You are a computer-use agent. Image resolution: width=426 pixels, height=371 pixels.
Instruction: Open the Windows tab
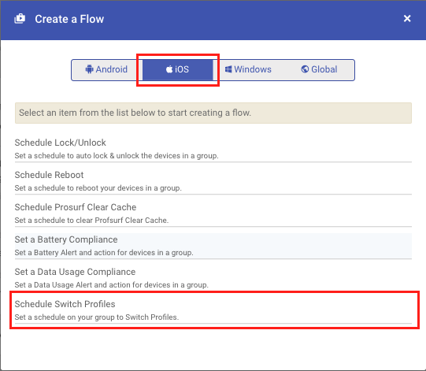[x=248, y=70]
